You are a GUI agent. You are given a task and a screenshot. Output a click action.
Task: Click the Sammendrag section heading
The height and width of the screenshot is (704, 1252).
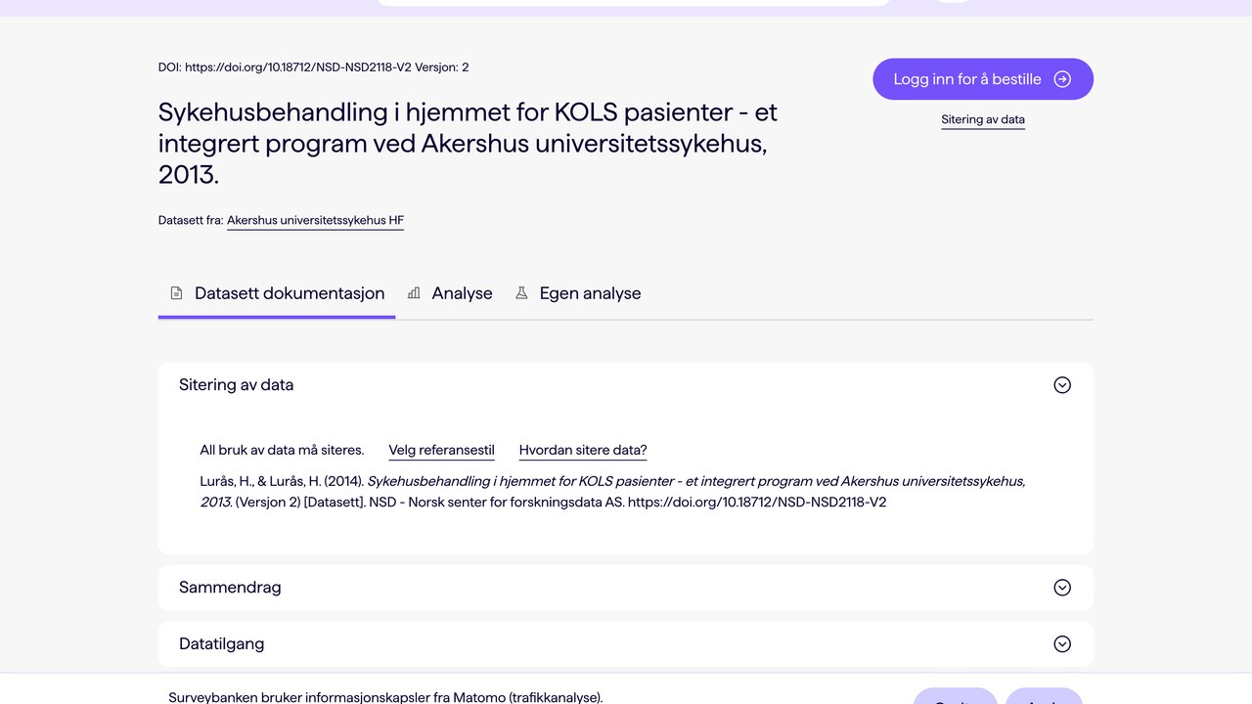[x=230, y=588]
